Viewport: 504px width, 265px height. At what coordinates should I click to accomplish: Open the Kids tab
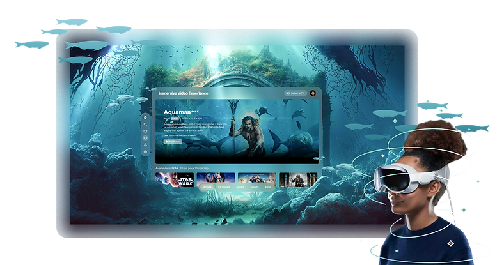pyautogui.click(x=267, y=187)
